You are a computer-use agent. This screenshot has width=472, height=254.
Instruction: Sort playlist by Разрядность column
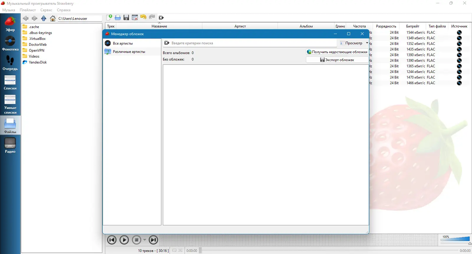click(386, 26)
